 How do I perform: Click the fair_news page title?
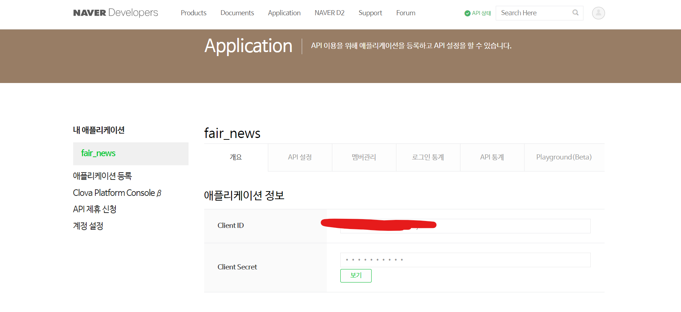232,133
